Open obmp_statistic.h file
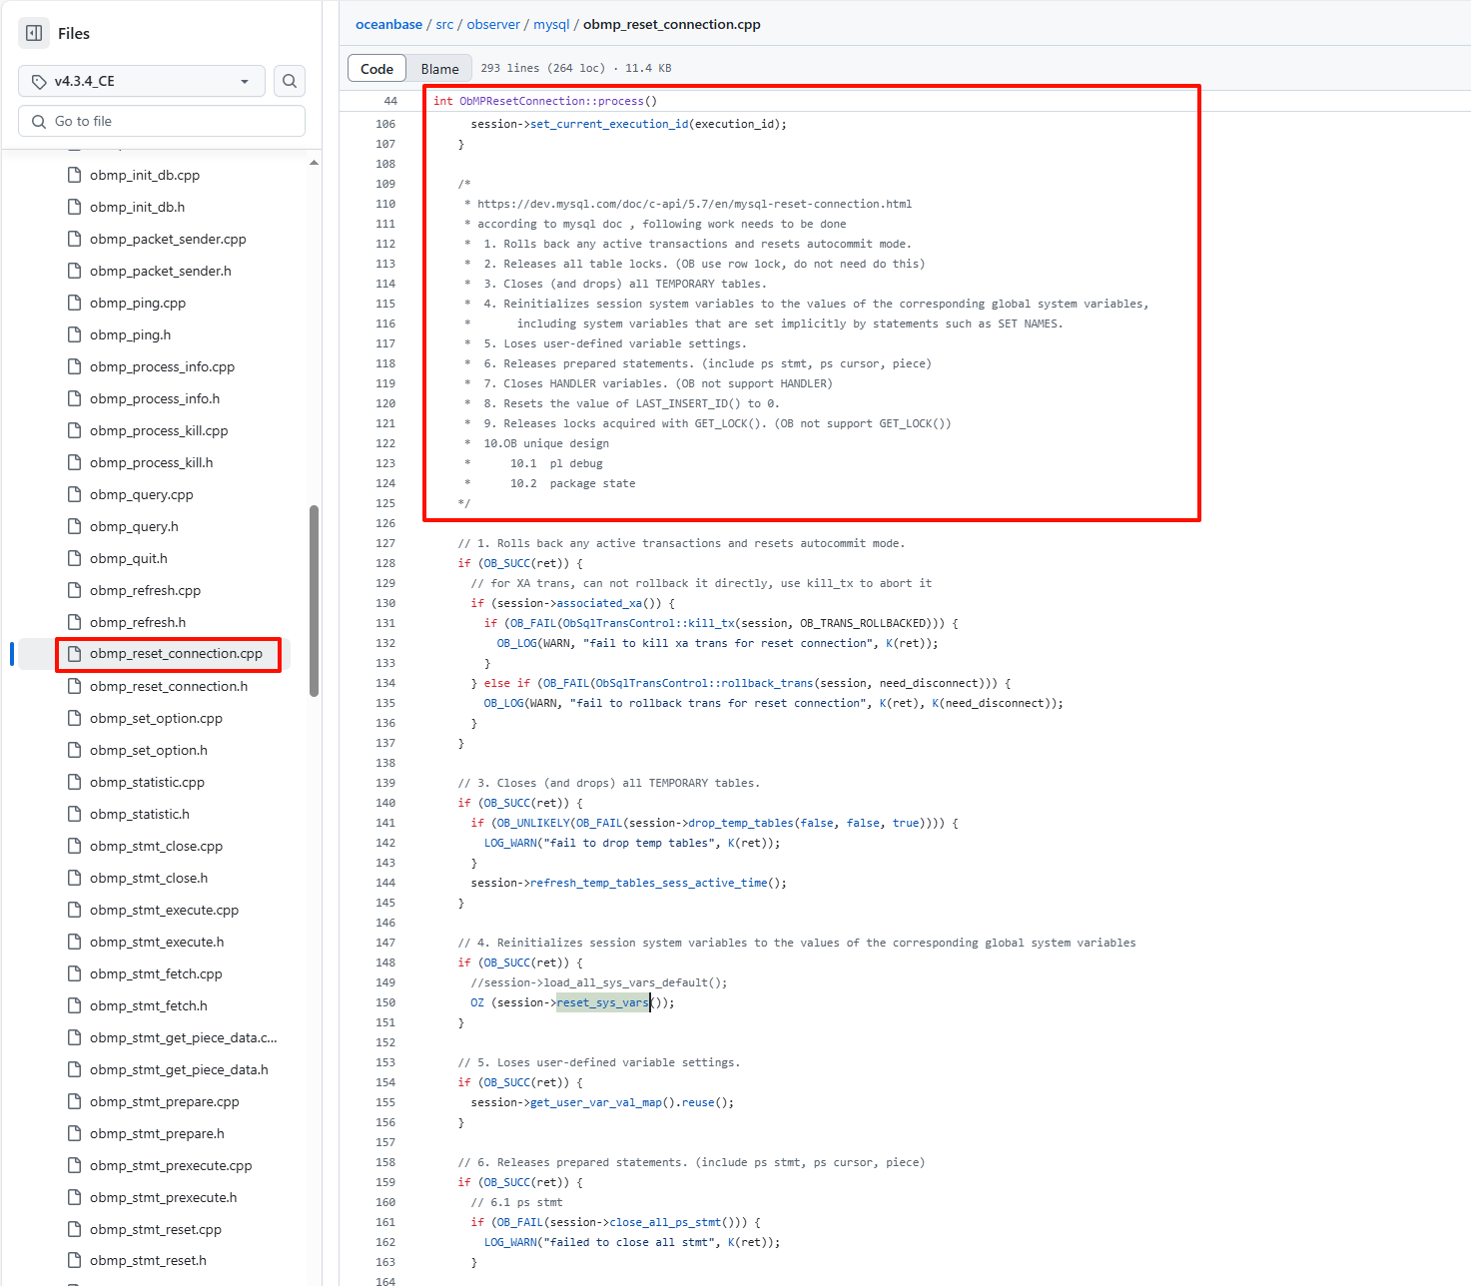Viewport: 1471px width, 1286px height. 139,814
